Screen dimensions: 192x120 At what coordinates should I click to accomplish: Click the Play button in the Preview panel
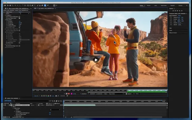177,11
